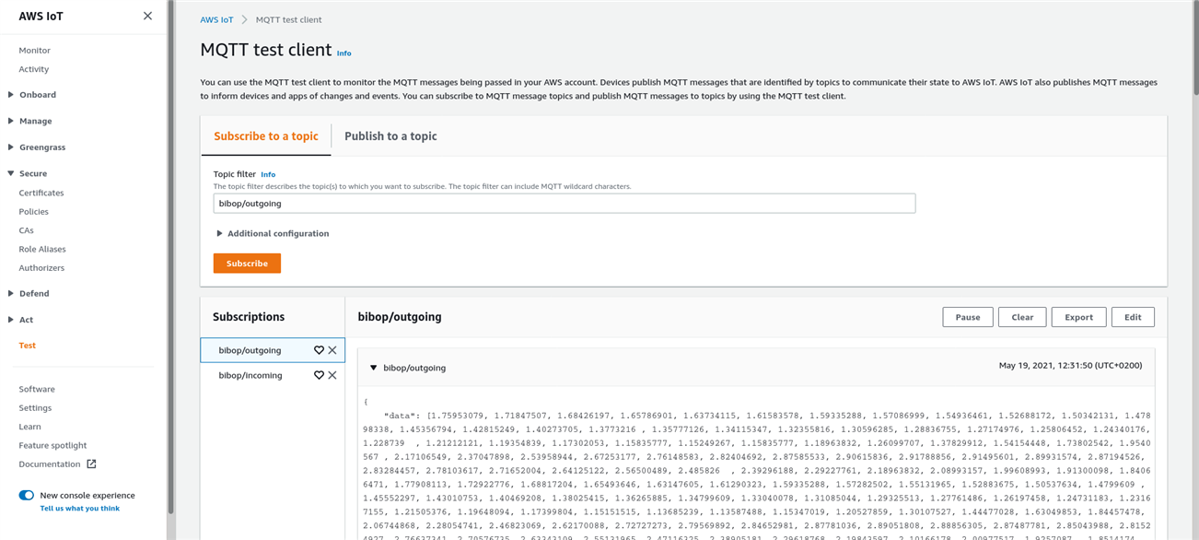Expand Additional configuration section
Screen dimensions: 1199x540
220,234
